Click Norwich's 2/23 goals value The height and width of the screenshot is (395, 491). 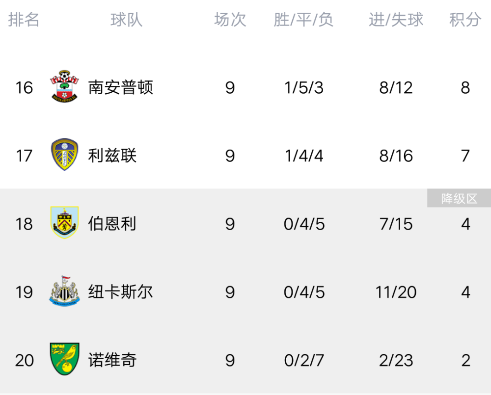pos(396,360)
